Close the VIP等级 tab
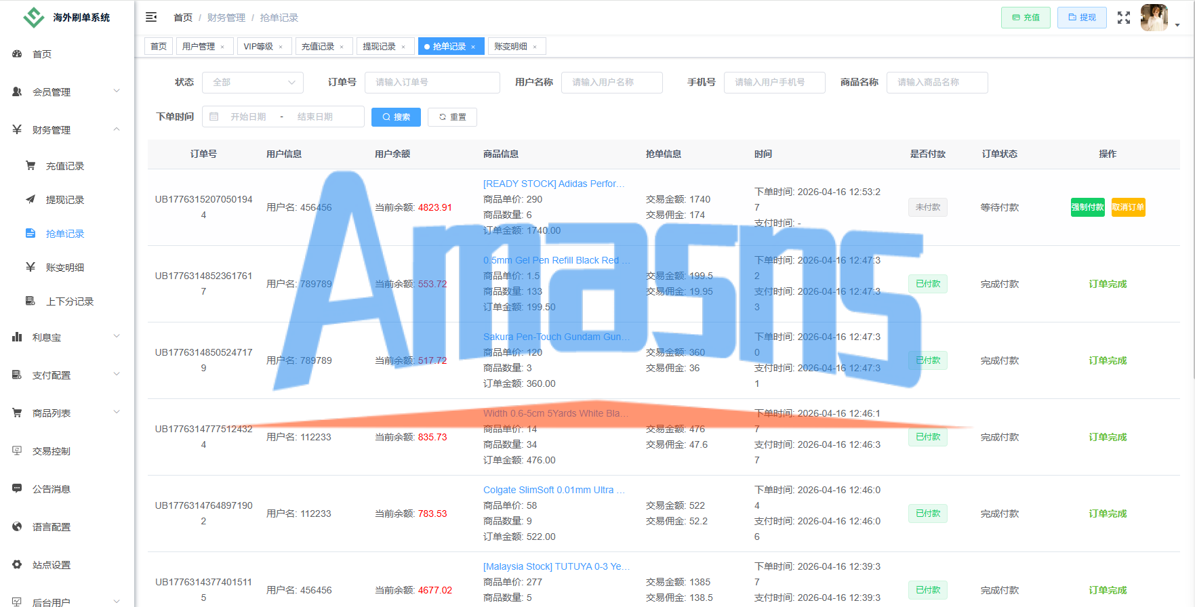Image resolution: width=1195 pixels, height=607 pixels. (281, 47)
